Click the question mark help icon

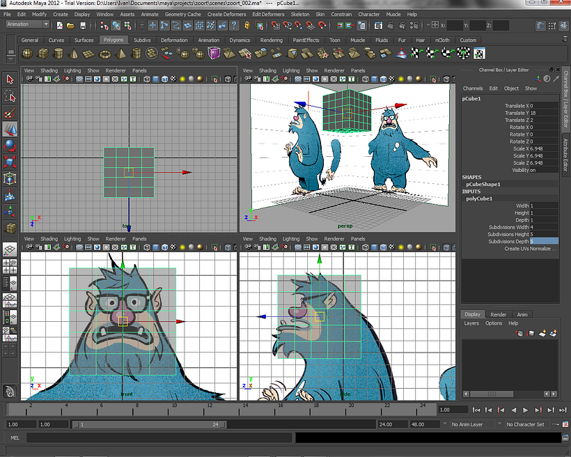(x=234, y=25)
